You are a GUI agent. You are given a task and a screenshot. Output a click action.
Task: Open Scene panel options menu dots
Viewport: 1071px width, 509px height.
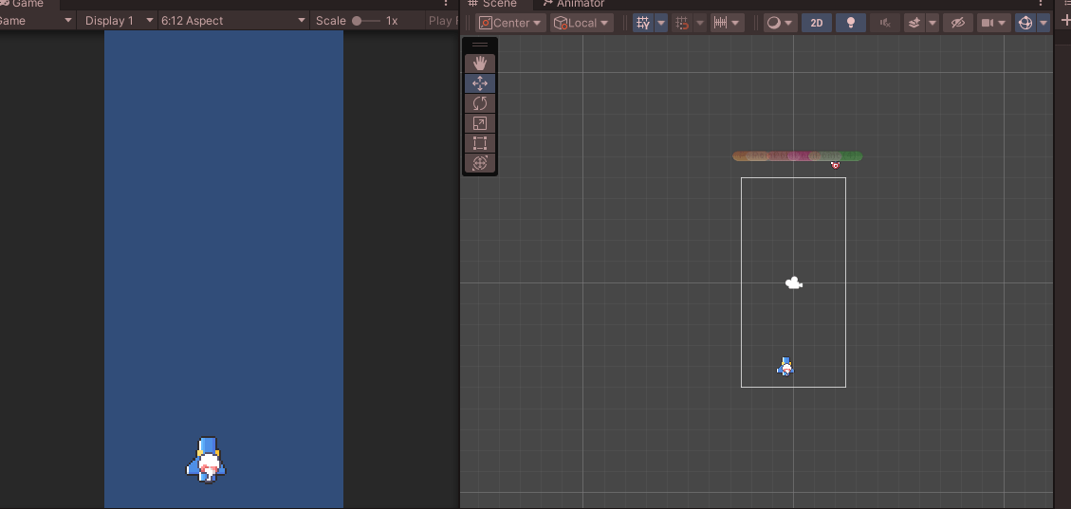tap(1041, 4)
